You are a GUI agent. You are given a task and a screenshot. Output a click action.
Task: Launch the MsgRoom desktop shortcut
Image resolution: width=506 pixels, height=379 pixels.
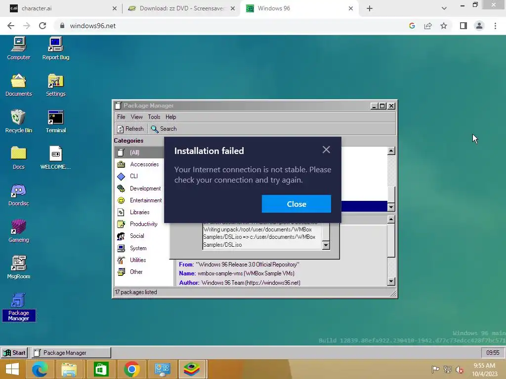[18, 267]
